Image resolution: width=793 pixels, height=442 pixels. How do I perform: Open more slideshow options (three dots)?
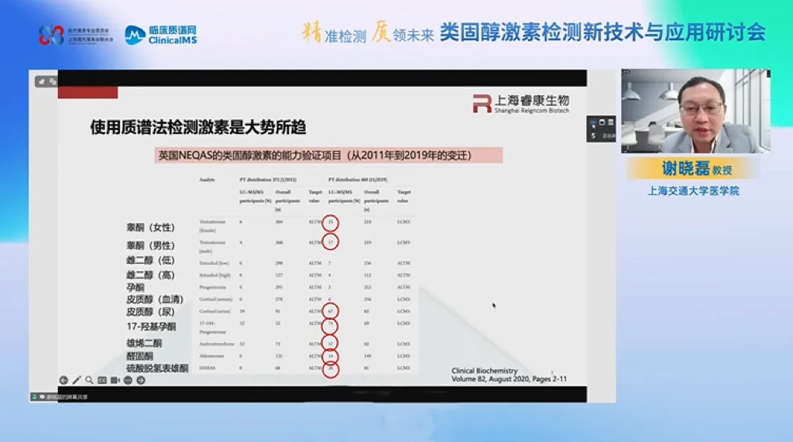126,380
